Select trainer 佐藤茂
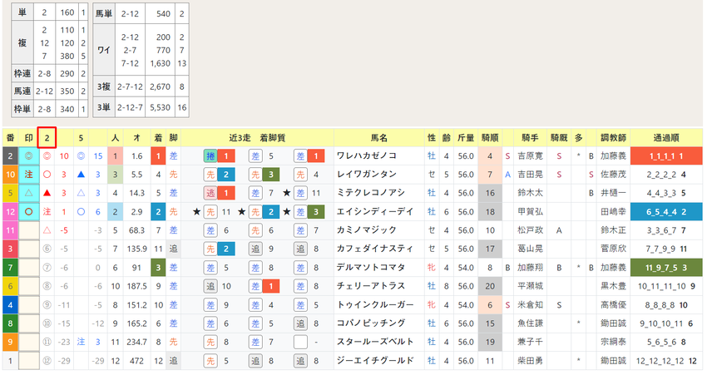The height and width of the screenshot is (375, 707). click(613, 175)
